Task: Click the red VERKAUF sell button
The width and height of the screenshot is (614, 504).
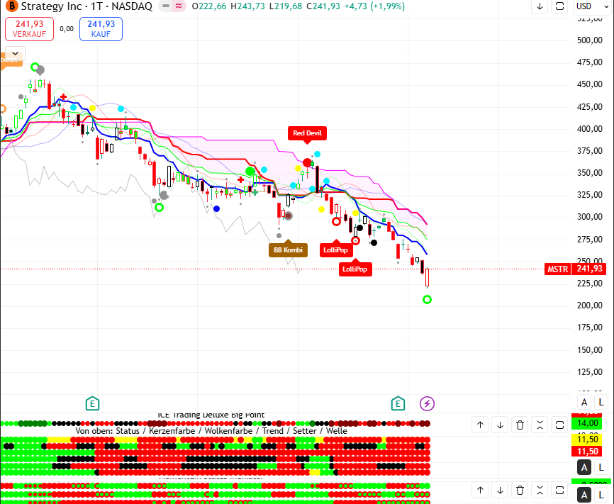Action: point(29,28)
